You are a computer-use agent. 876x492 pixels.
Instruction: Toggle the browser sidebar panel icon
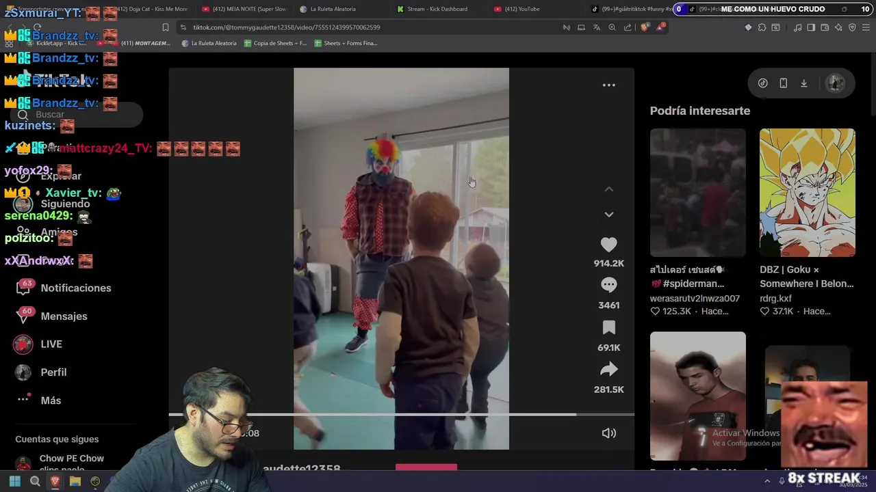tap(811, 27)
